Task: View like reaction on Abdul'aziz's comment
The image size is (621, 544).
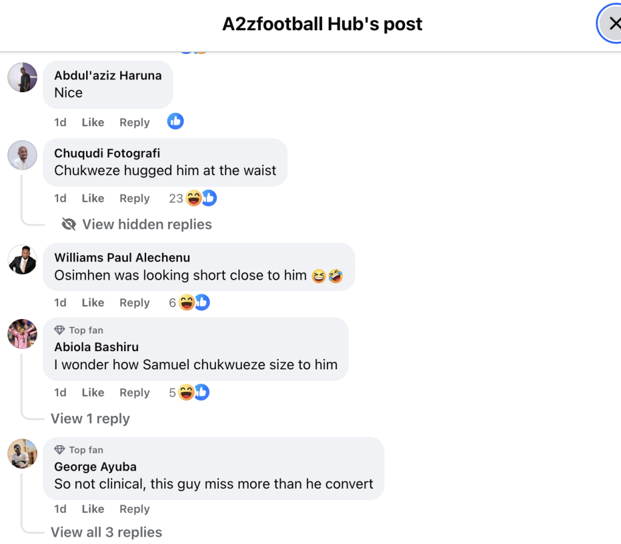Action: [175, 122]
